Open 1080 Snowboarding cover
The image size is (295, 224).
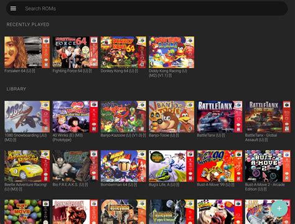pos(27,117)
